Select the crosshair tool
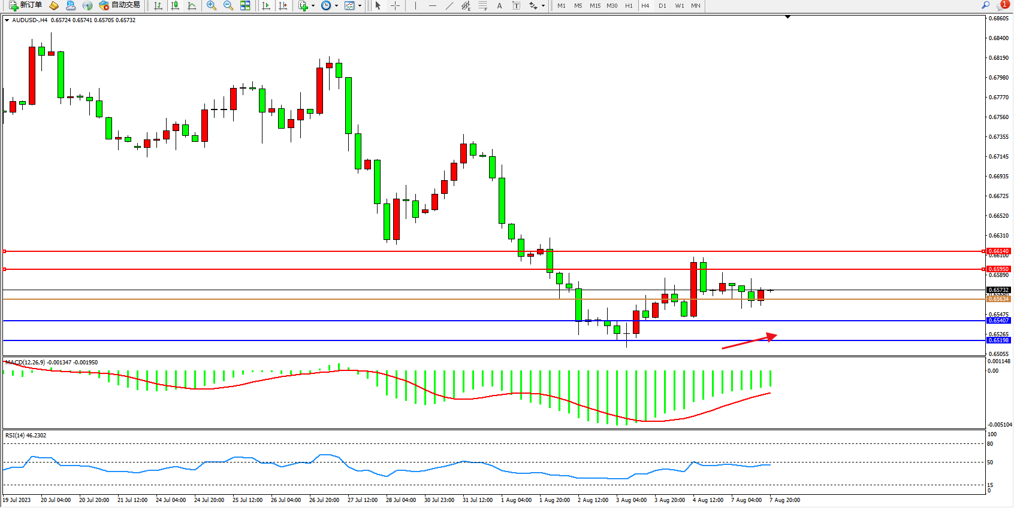Viewport: 1014px width, 508px height. coord(396,5)
